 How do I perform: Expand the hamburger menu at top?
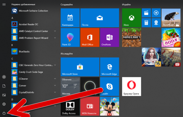click(x=4, y=5)
